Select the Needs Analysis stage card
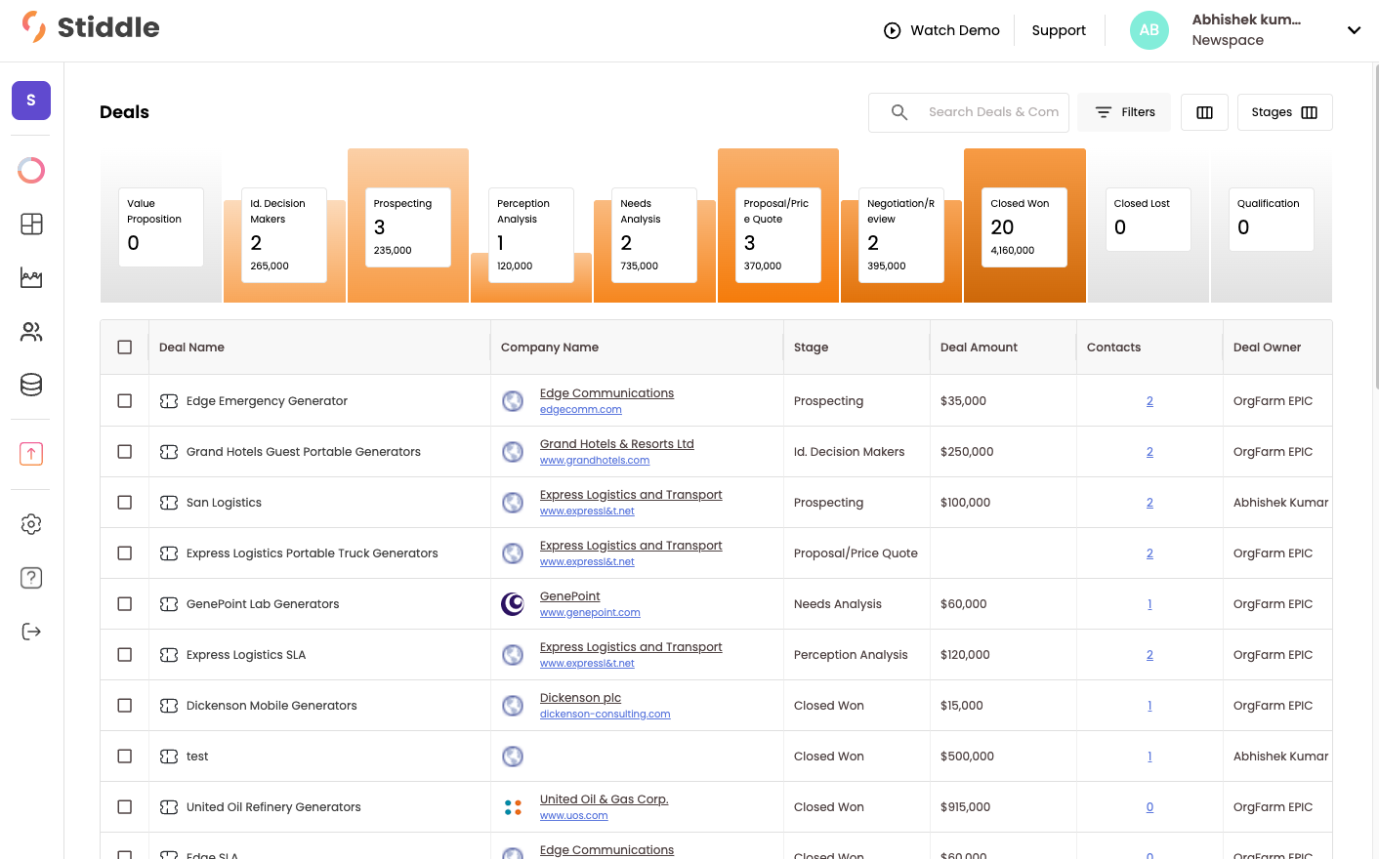This screenshot has width=1379, height=859. point(654,235)
